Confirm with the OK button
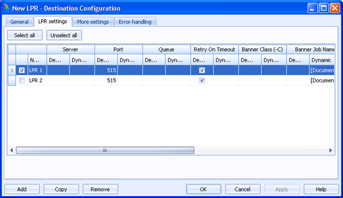This screenshot has height=198, width=343. click(204, 189)
